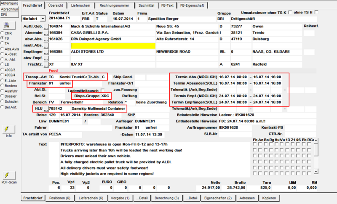Click the Kopieren button
The height and width of the screenshot is (204, 337).
coord(269,198)
